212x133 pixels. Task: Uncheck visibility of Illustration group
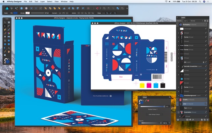click(x=206, y=112)
